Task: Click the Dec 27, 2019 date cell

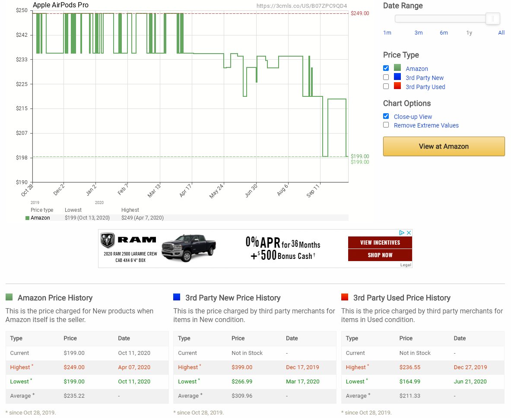Action: [x=470, y=367]
